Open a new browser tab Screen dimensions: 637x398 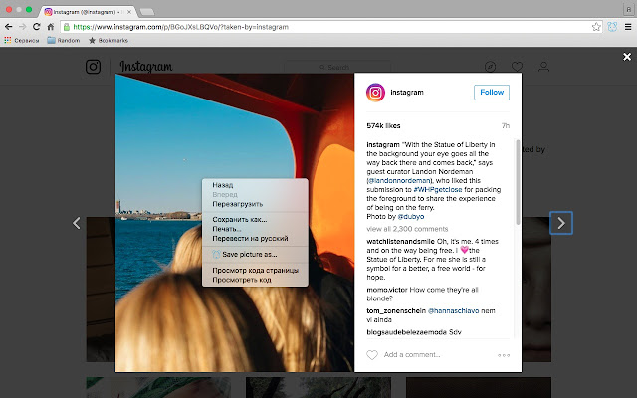146,12
